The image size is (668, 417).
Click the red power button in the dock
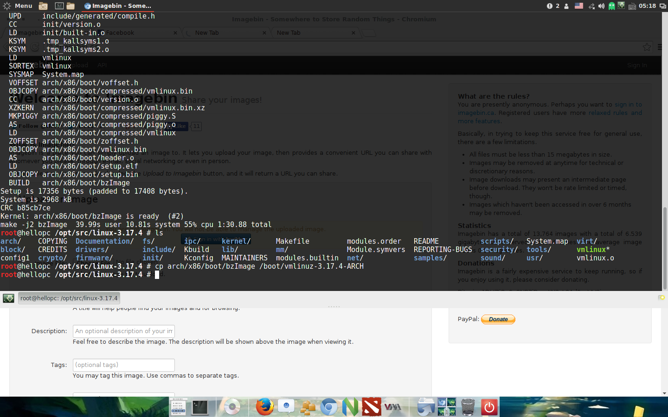point(489,407)
